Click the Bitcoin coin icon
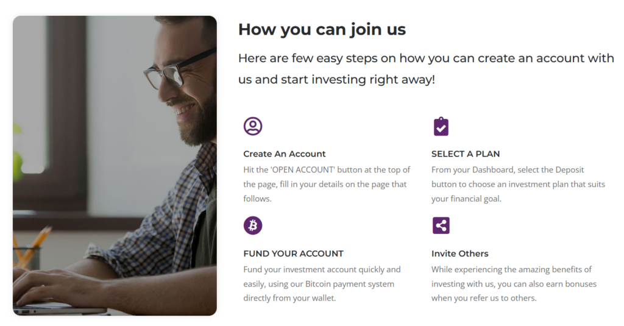Viewport: 624px width, 326px height. 252,225
